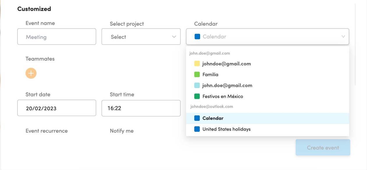Focus the Event name Meeting field

[x=57, y=37]
